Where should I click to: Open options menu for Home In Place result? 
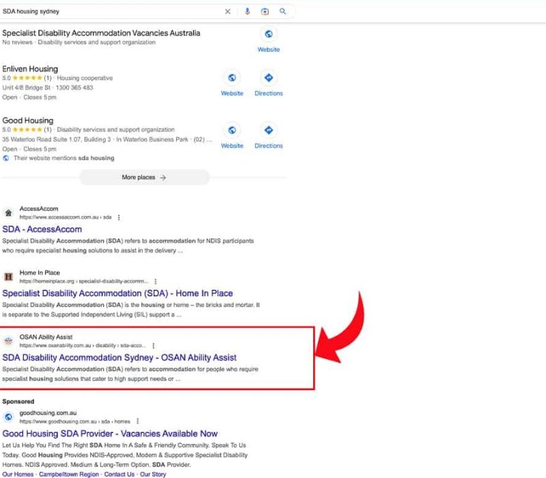click(x=155, y=281)
